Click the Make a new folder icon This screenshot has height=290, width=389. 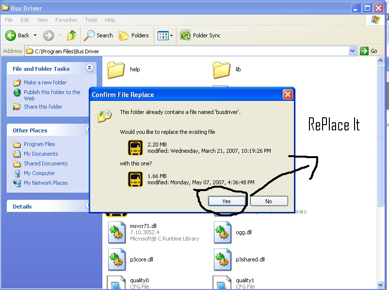coord(17,82)
